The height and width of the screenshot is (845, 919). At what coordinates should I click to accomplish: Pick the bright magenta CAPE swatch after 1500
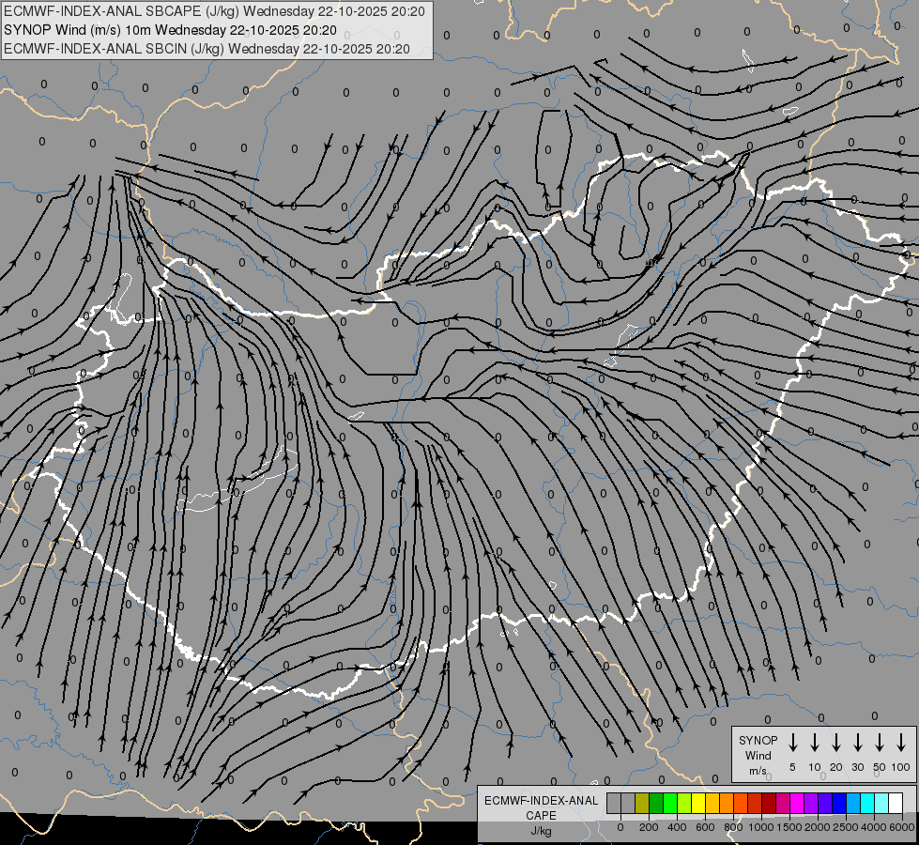(798, 803)
